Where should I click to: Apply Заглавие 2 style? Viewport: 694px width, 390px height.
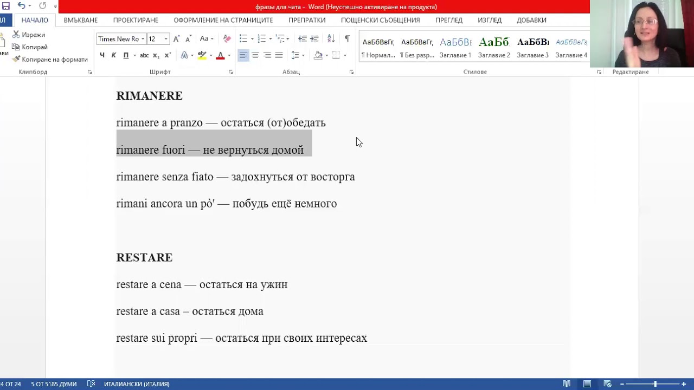[494, 47]
